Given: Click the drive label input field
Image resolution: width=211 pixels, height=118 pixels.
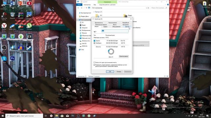Looking at the screenshot, I should (115, 31).
